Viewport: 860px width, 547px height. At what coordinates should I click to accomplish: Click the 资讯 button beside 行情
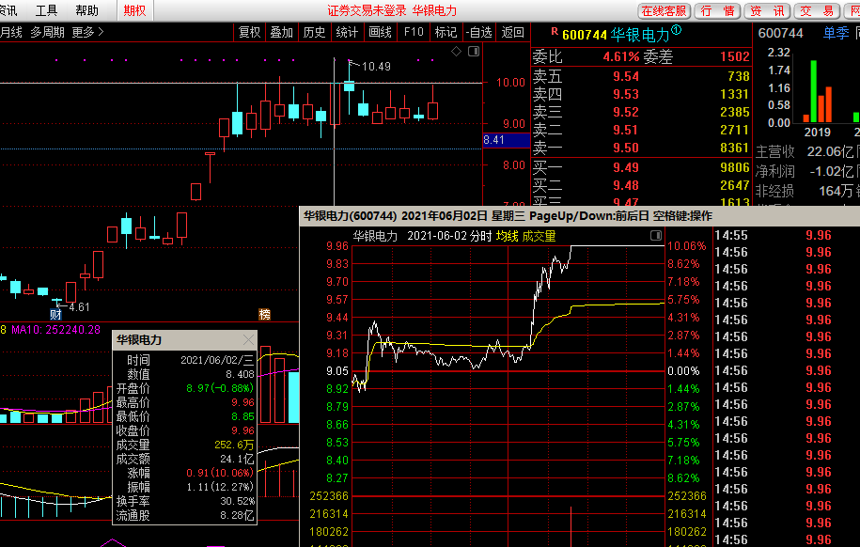[x=767, y=11]
